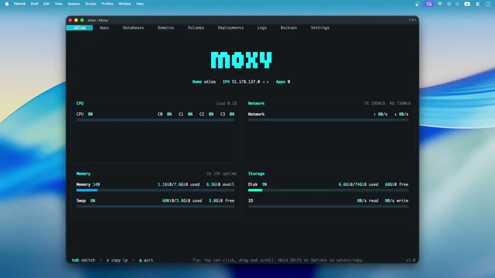Image resolution: width=495 pixels, height=278 pixels.
Task: Click the '6.5GiB avail' value
Action: (x=220, y=185)
